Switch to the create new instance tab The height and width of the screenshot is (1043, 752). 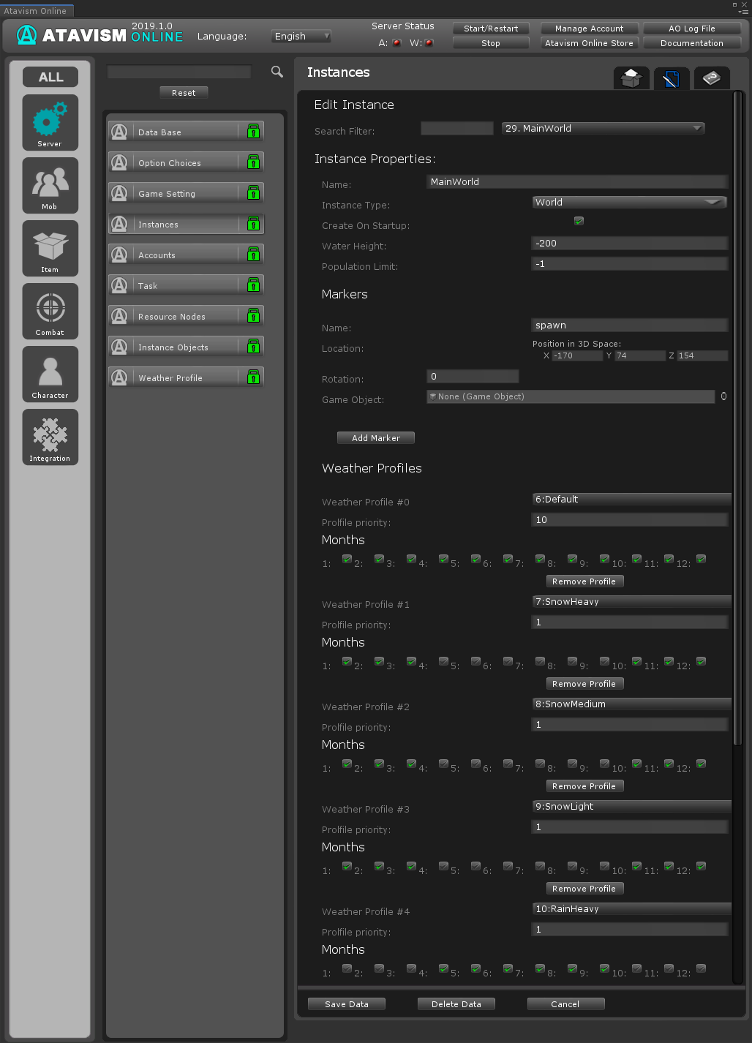[631, 78]
